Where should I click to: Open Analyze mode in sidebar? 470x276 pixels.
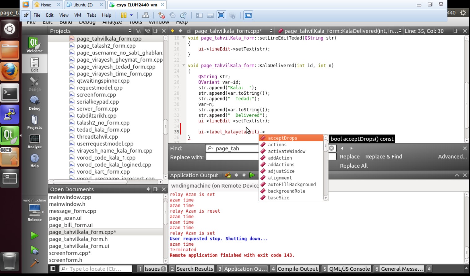coord(34,141)
